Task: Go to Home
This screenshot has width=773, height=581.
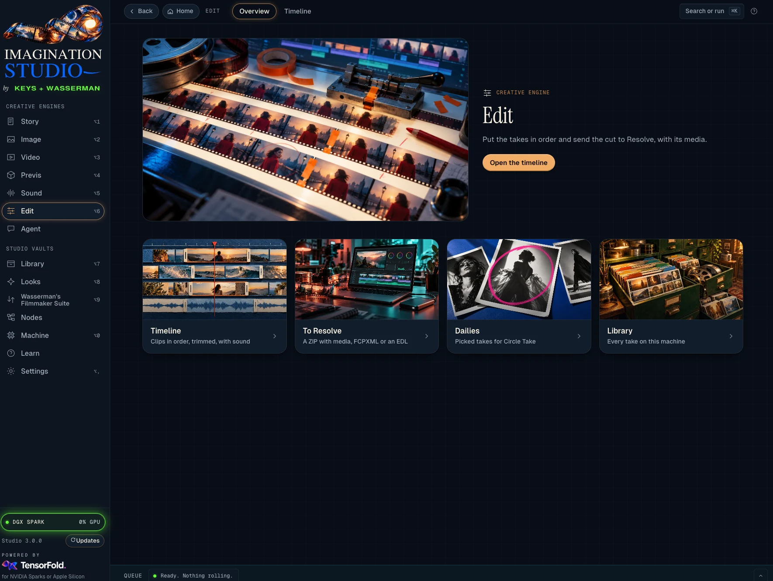Action: (181, 11)
